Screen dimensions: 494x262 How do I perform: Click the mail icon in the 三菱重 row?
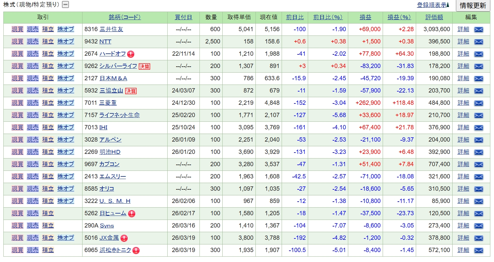click(478, 103)
